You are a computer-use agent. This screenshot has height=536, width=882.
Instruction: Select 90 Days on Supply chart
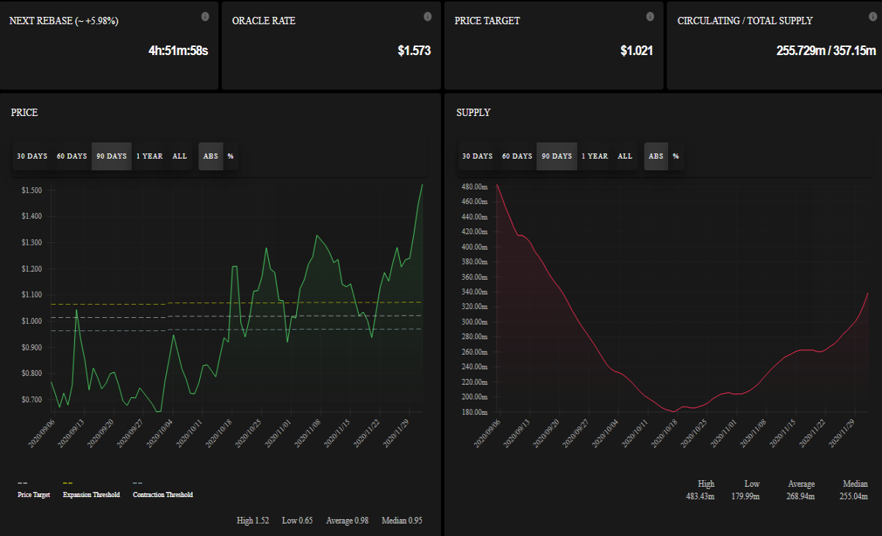[x=557, y=156]
